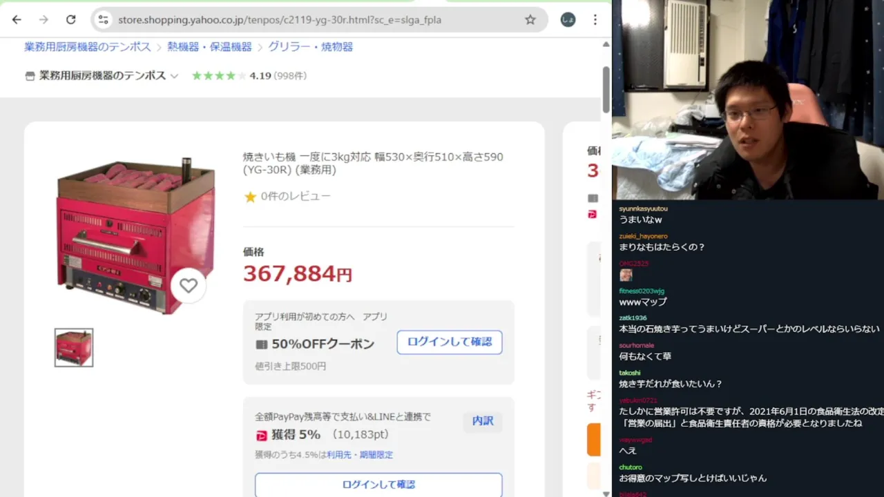The width and height of the screenshot is (884, 497).
Task: Click chat username zuieki_hayonero
Action: tap(643, 236)
